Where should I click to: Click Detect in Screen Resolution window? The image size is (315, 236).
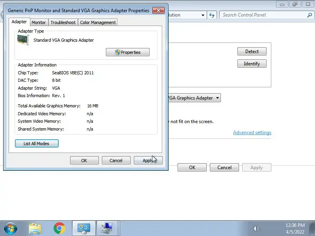tap(252, 52)
